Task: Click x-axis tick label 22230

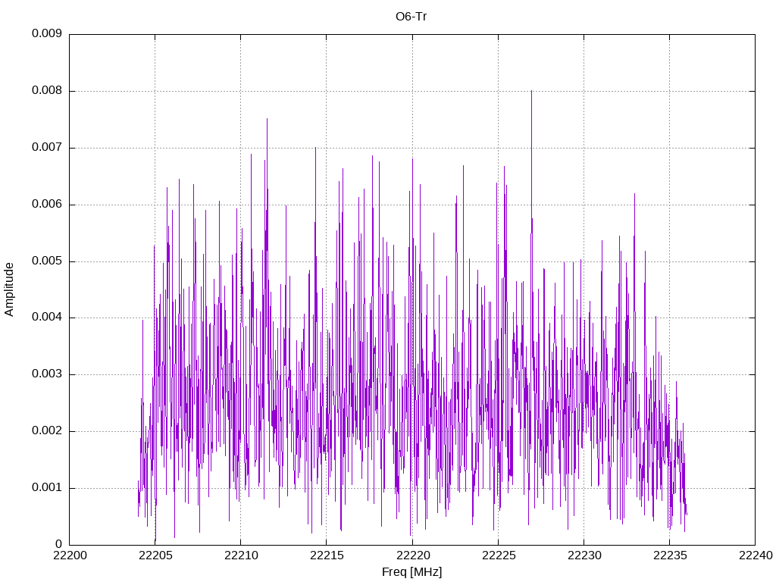Action: click(584, 555)
